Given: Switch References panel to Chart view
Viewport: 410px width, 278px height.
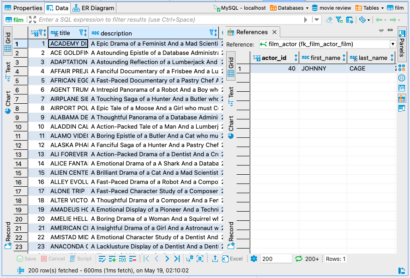Looking at the screenshot, I should point(231,127).
